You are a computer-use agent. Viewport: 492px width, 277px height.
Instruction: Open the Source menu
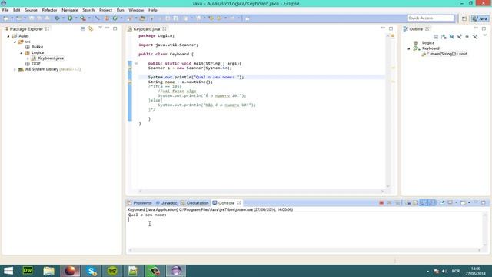pos(31,10)
